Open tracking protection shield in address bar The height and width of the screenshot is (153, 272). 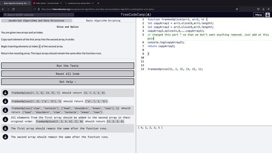35,9
